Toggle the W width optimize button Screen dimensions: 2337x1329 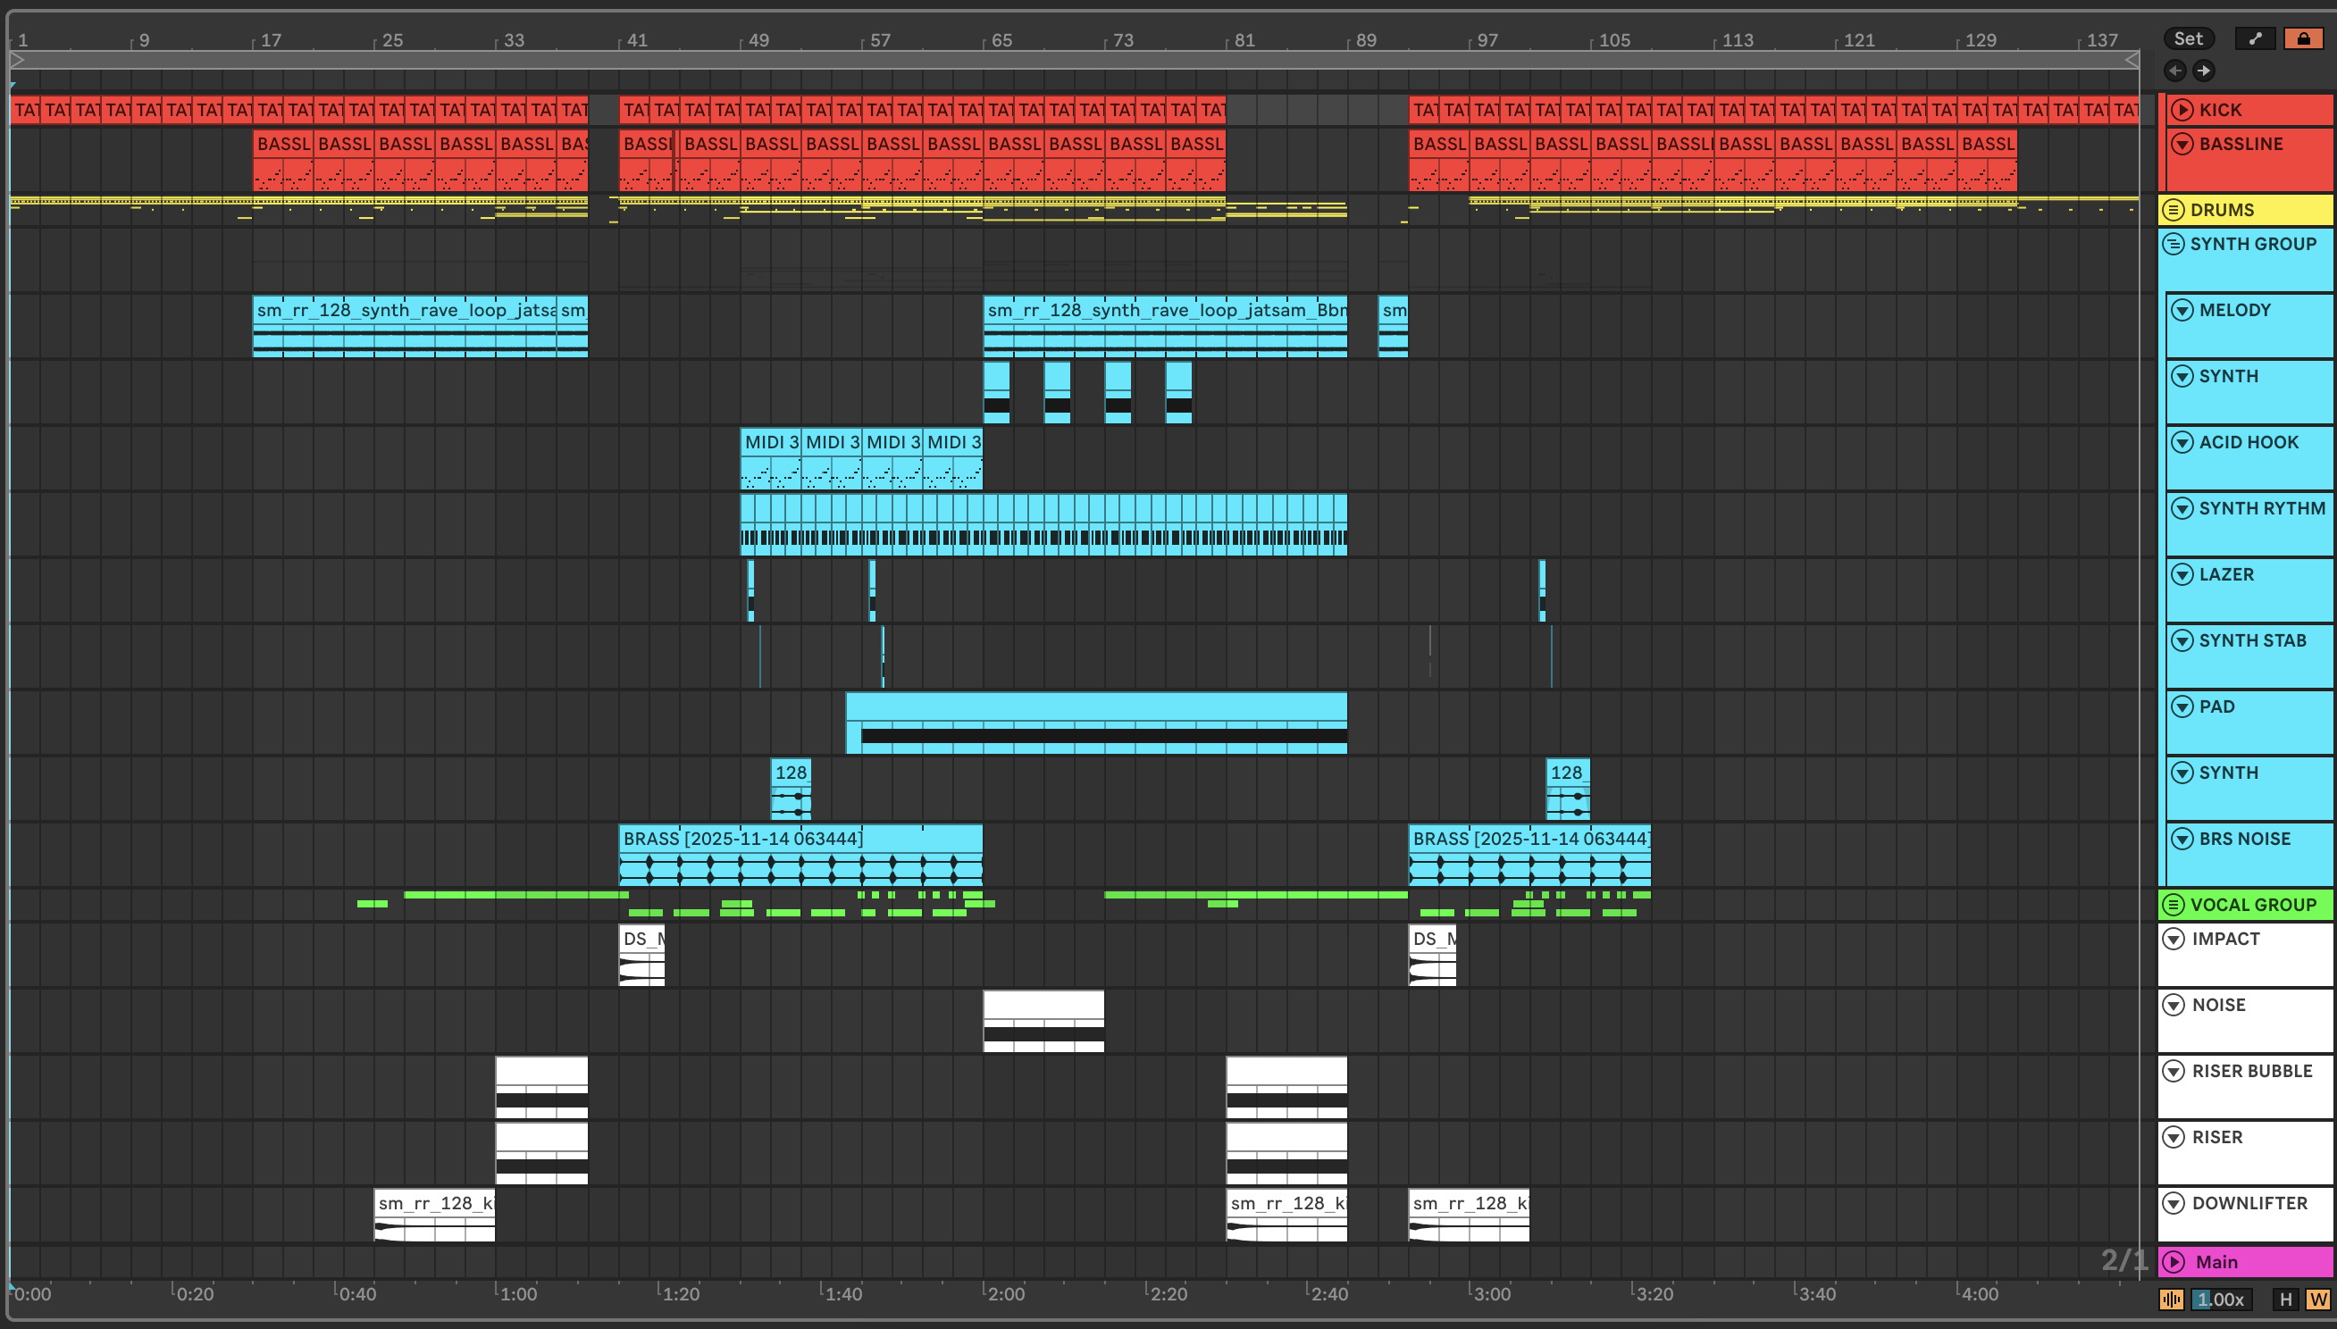pyautogui.click(x=2318, y=1299)
